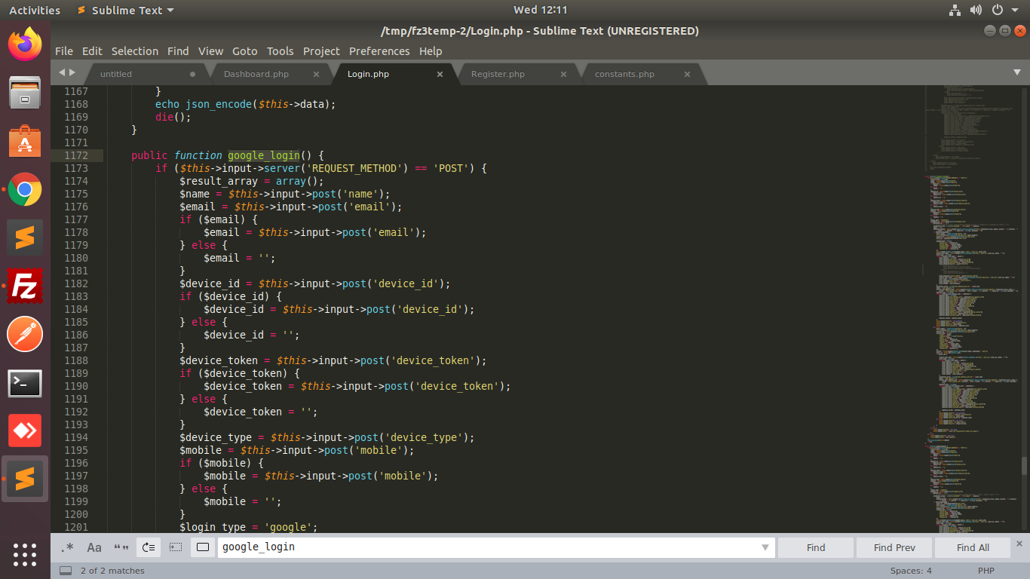
Task: Toggle regular expression search option
Action: pyautogui.click(x=67, y=547)
